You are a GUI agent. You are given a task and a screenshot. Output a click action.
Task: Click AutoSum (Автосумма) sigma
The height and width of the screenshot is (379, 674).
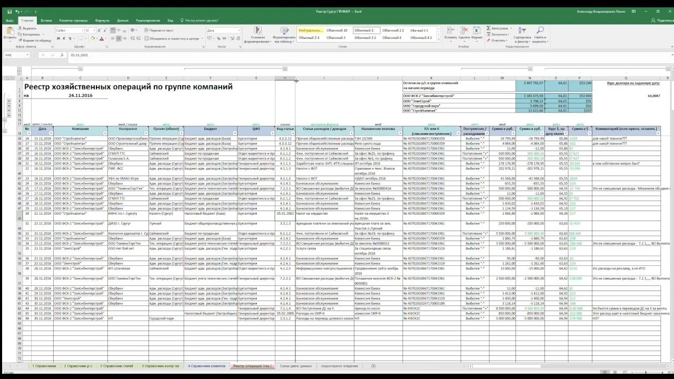click(x=498, y=28)
